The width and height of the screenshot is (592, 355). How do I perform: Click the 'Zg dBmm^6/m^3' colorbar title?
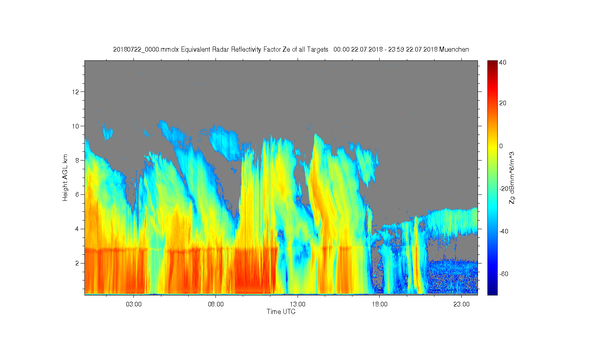tap(512, 177)
